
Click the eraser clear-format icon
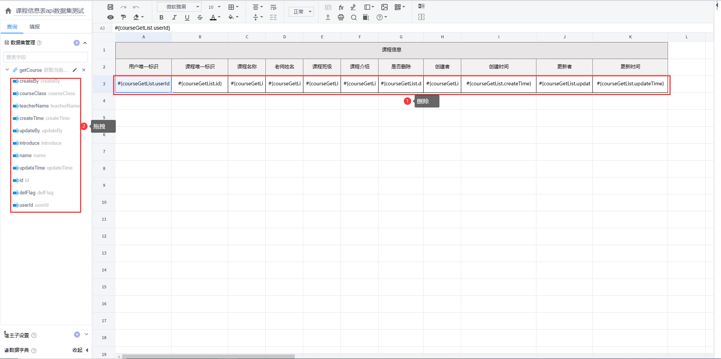[x=136, y=17]
